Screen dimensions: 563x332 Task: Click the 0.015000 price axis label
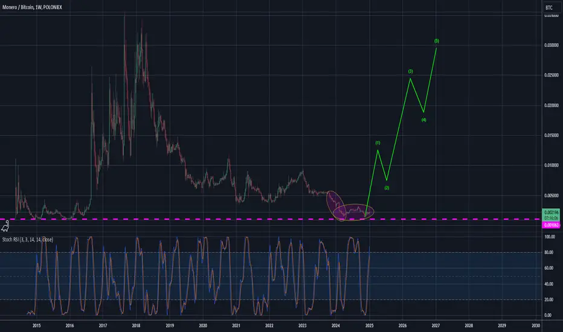(x=551, y=135)
